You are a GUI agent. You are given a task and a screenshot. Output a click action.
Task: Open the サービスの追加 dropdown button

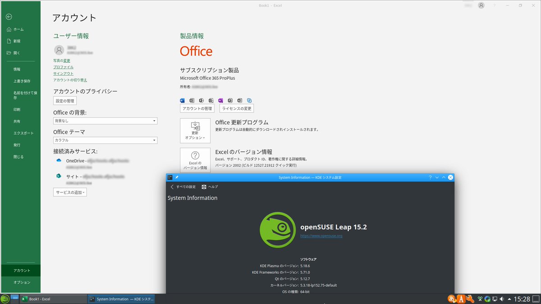[x=70, y=192]
